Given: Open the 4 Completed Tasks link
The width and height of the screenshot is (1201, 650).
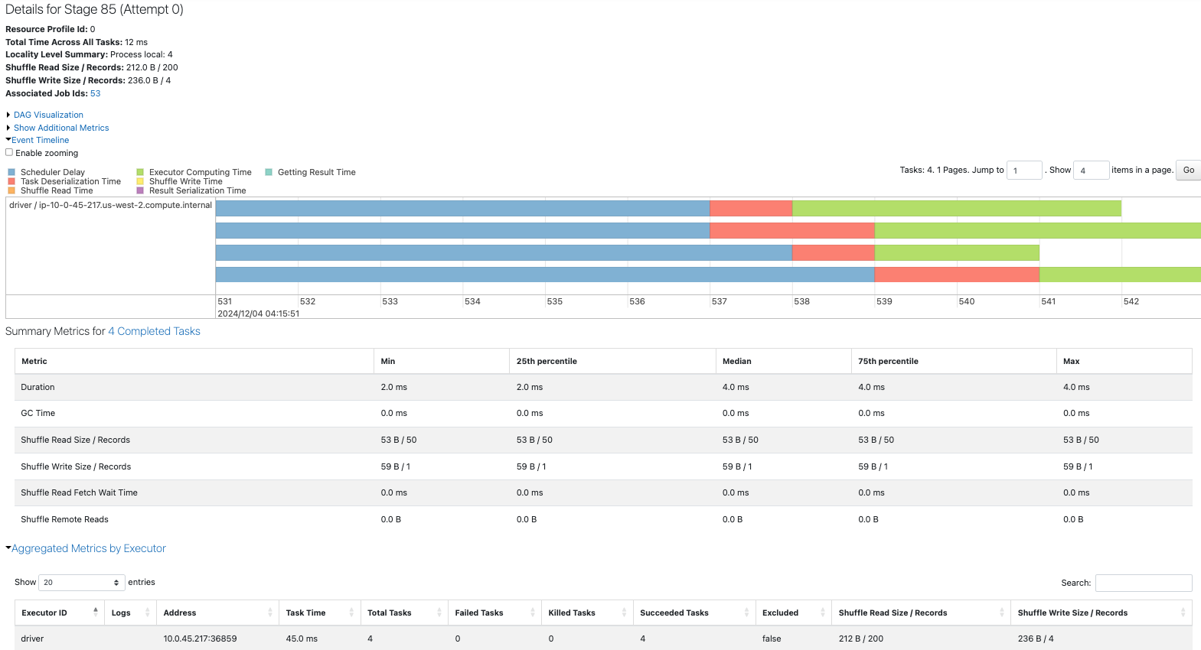Looking at the screenshot, I should coord(154,331).
